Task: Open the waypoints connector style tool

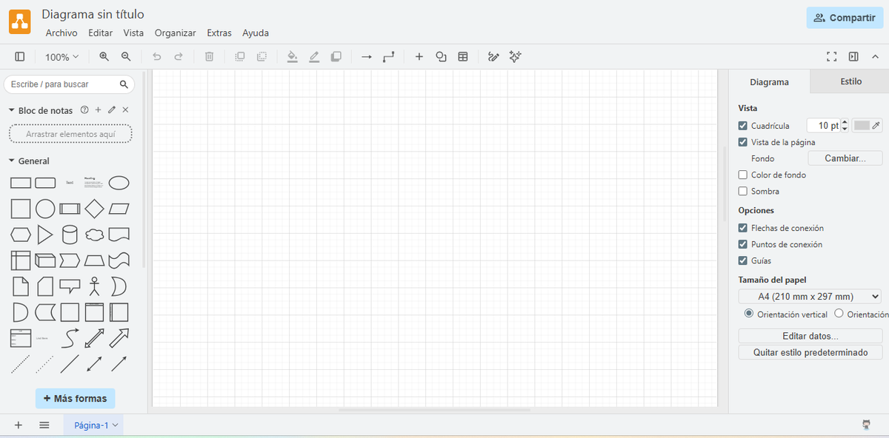Action: tap(389, 57)
